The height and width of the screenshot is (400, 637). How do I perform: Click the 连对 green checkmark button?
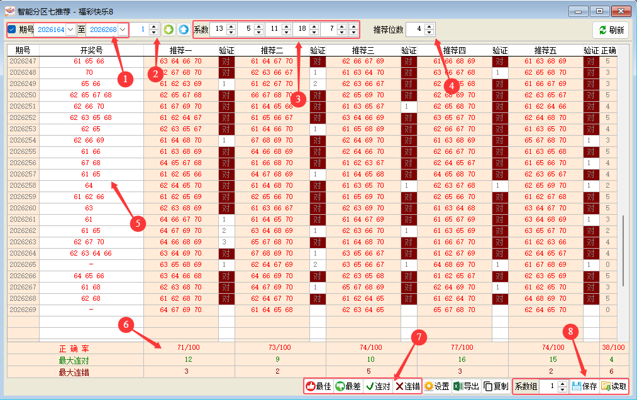pos(378,386)
